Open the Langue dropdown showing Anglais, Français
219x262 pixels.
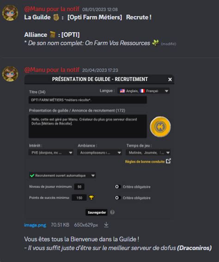[x=144, y=91]
